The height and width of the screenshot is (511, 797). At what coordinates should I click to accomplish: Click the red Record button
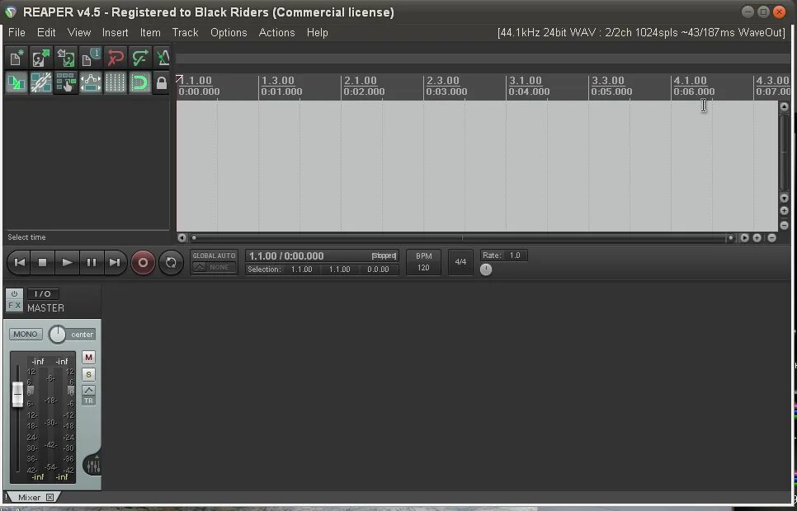pyautogui.click(x=143, y=262)
